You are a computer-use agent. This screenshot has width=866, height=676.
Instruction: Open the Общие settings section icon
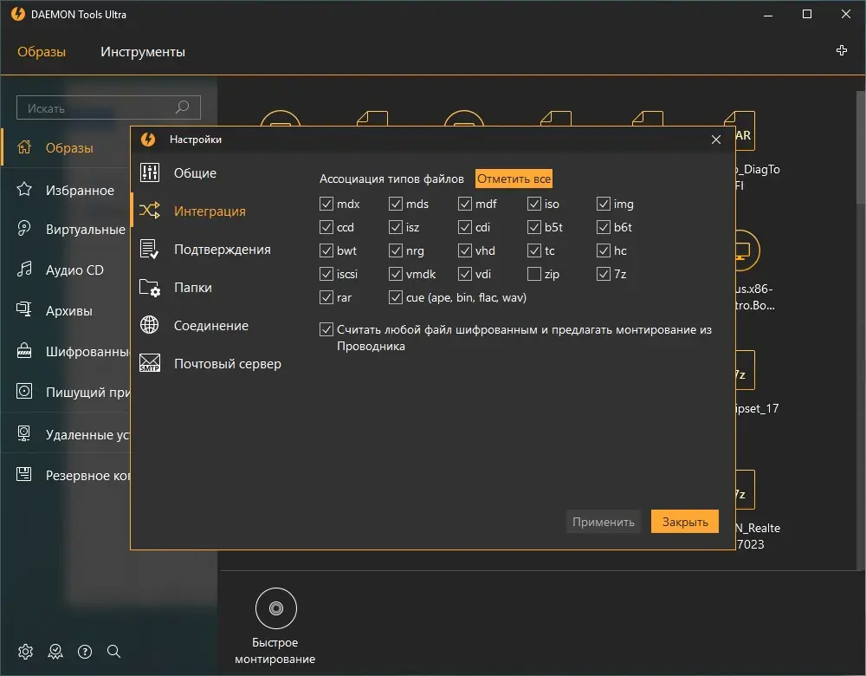pyautogui.click(x=150, y=172)
